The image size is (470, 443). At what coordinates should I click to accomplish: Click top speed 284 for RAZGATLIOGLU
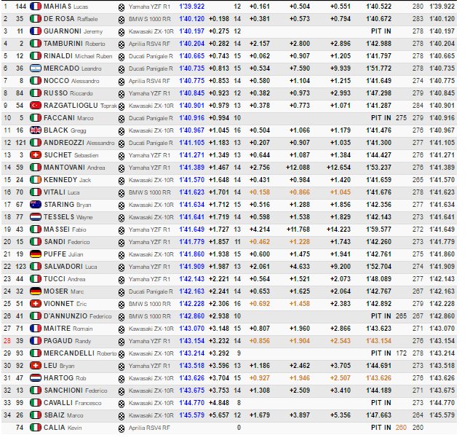[x=418, y=106]
